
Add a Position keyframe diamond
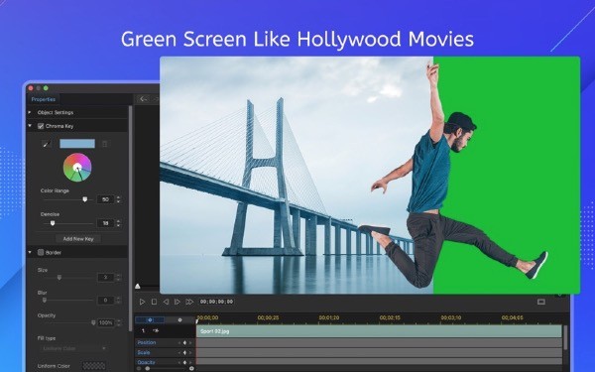tap(184, 343)
